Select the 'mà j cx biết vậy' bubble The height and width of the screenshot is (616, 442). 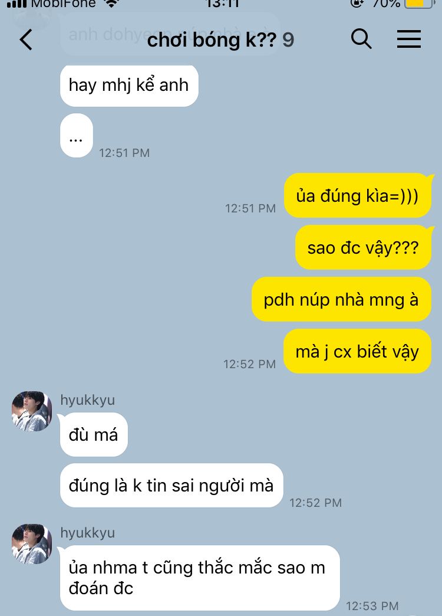(x=357, y=351)
